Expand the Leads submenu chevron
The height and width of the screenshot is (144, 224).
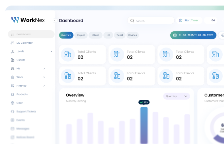pos(51,51)
